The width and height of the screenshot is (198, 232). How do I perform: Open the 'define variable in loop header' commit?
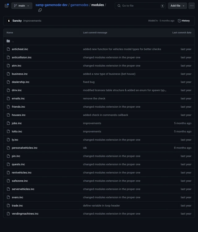click(101, 205)
